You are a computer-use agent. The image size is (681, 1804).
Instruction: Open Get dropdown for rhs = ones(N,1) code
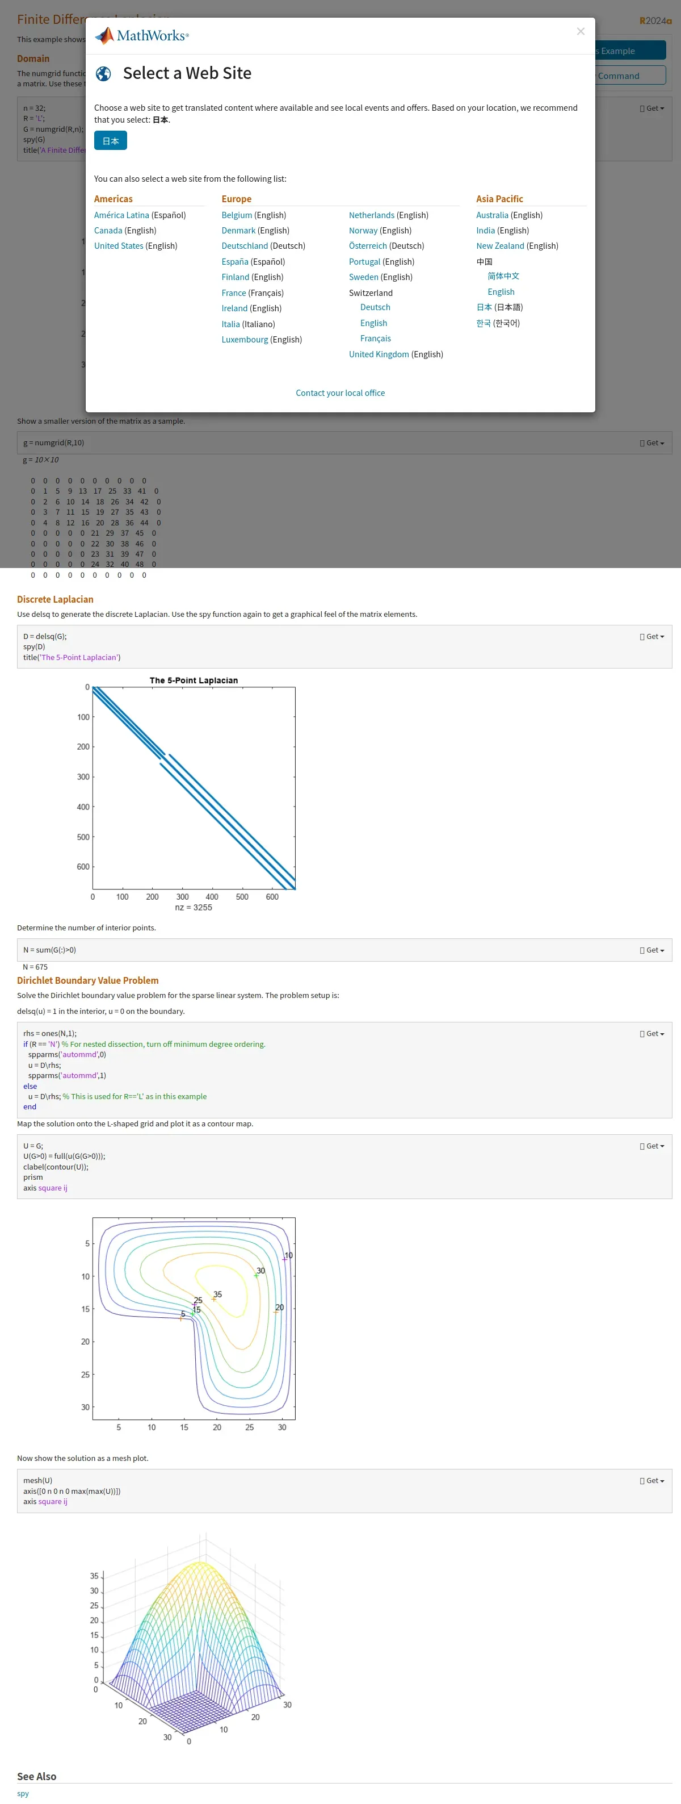(x=652, y=1034)
